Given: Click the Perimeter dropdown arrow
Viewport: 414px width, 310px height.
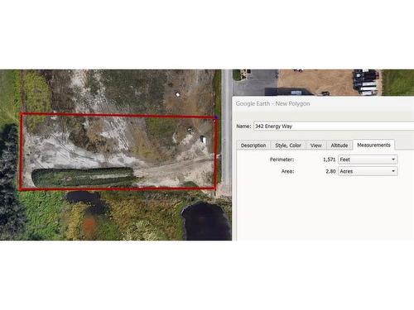Looking at the screenshot, I should pos(393,160).
